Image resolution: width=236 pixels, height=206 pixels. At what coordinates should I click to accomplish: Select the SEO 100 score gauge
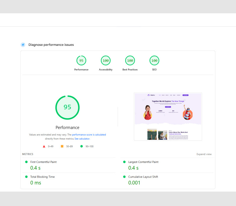154,61
